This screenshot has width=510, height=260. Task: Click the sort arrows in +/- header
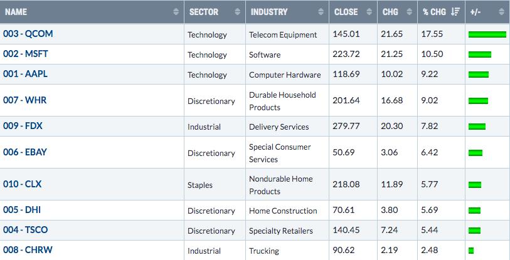coord(501,12)
